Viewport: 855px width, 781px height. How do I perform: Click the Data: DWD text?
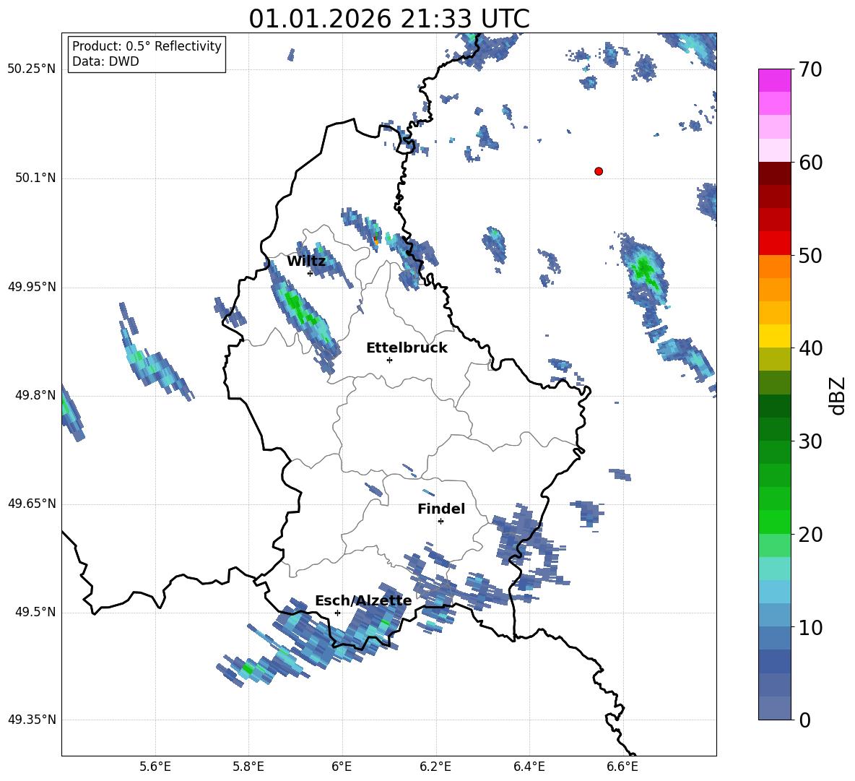(x=105, y=61)
